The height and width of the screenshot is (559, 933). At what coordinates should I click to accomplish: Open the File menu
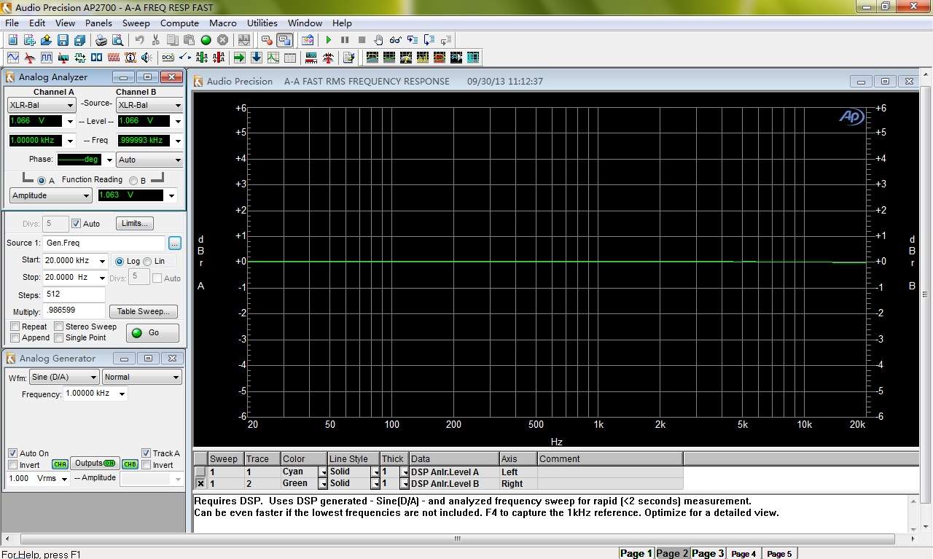click(12, 23)
